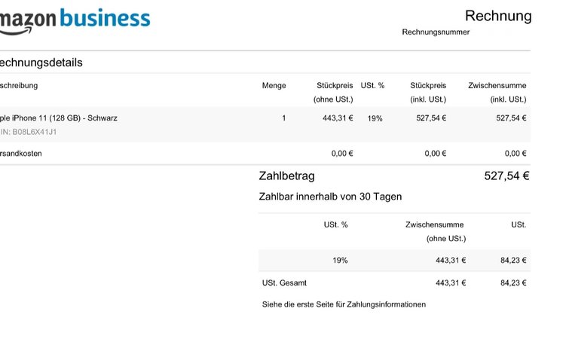Screen dimensions: 566x339
Task: Click the Siehe die erste Seite für Zahlungsinformationen note
Action: click(344, 304)
